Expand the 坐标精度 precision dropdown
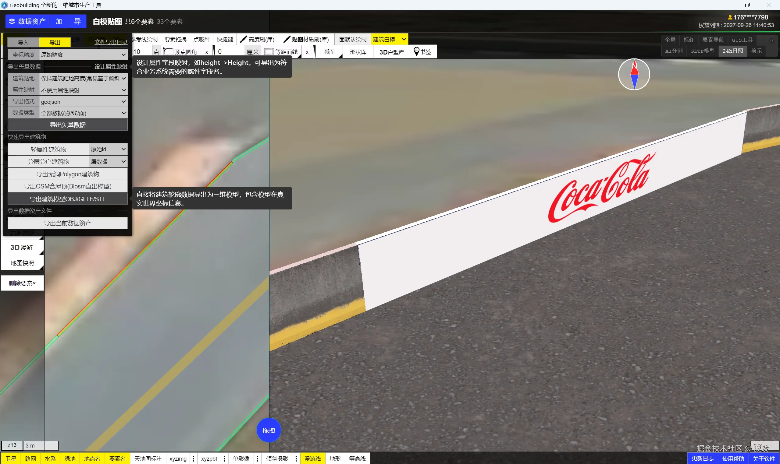This screenshot has height=464, width=780. (x=83, y=55)
